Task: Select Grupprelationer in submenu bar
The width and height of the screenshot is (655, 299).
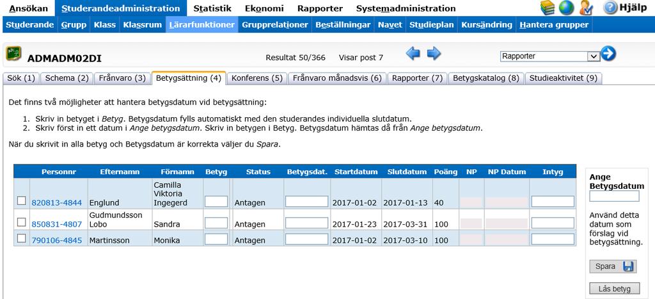Action: [x=275, y=25]
